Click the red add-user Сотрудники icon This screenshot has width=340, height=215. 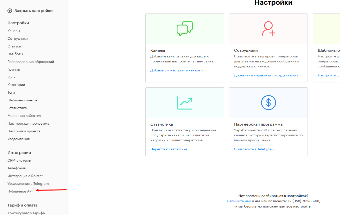point(268,29)
